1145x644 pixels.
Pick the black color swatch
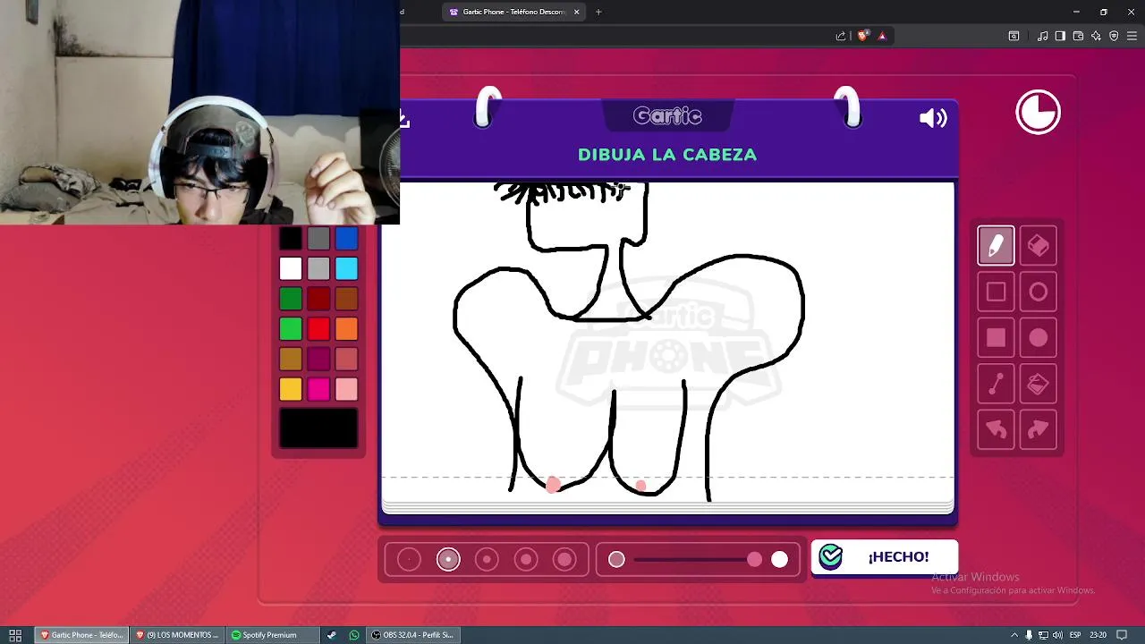tap(291, 238)
